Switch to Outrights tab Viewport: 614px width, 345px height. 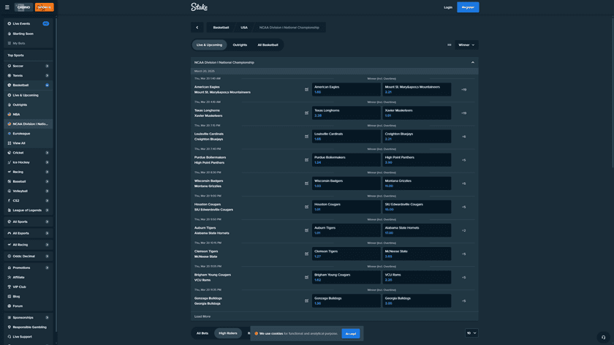pos(240,45)
